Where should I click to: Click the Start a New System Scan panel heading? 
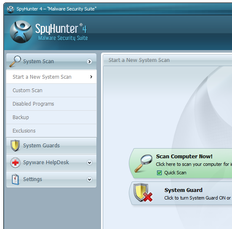[139, 60]
